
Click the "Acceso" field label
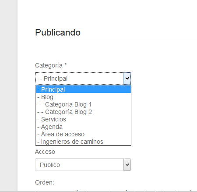tap(45, 152)
